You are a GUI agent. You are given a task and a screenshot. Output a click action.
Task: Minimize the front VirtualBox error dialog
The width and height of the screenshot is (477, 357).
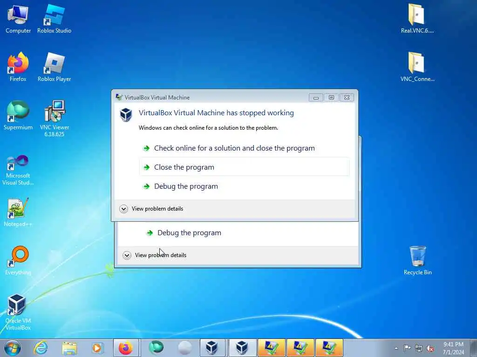(x=316, y=98)
